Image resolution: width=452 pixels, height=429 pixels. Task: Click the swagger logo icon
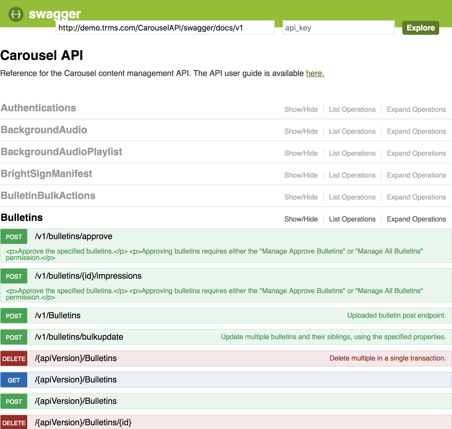16,14
